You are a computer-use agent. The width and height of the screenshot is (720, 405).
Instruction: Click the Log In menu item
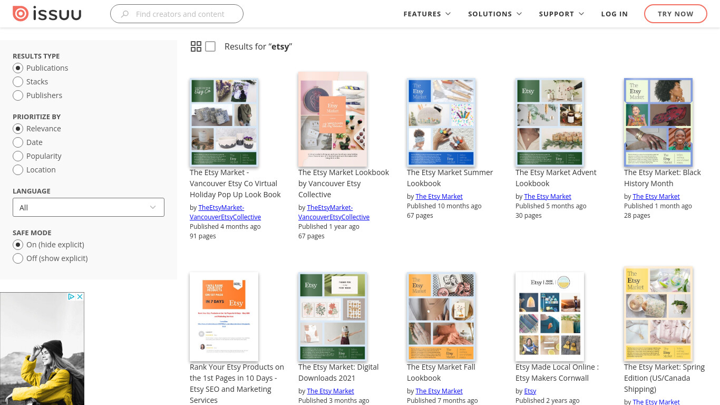click(615, 14)
